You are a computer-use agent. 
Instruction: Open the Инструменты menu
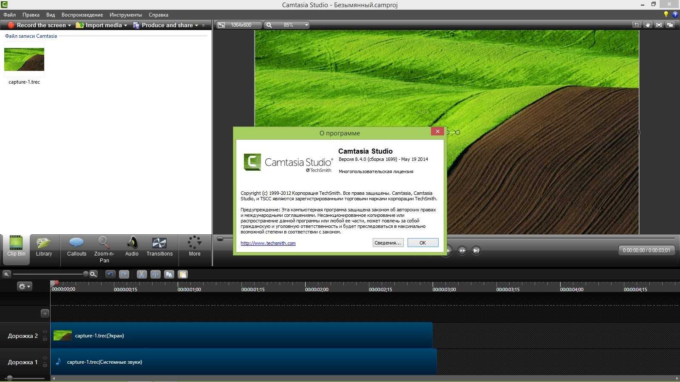tap(126, 15)
